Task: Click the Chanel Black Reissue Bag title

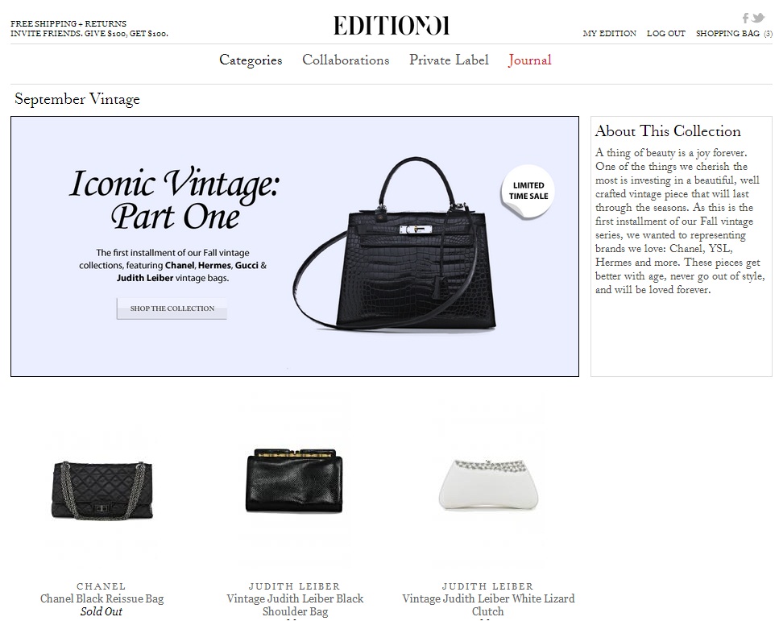Action: tap(102, 598)
